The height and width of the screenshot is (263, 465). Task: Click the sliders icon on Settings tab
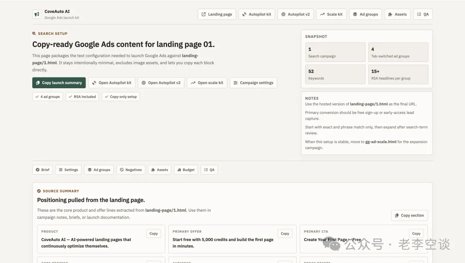tap(61, 170)
